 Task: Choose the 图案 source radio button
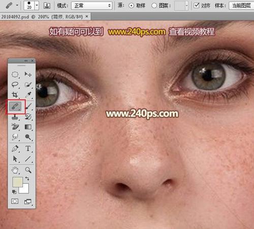point(154,6)
